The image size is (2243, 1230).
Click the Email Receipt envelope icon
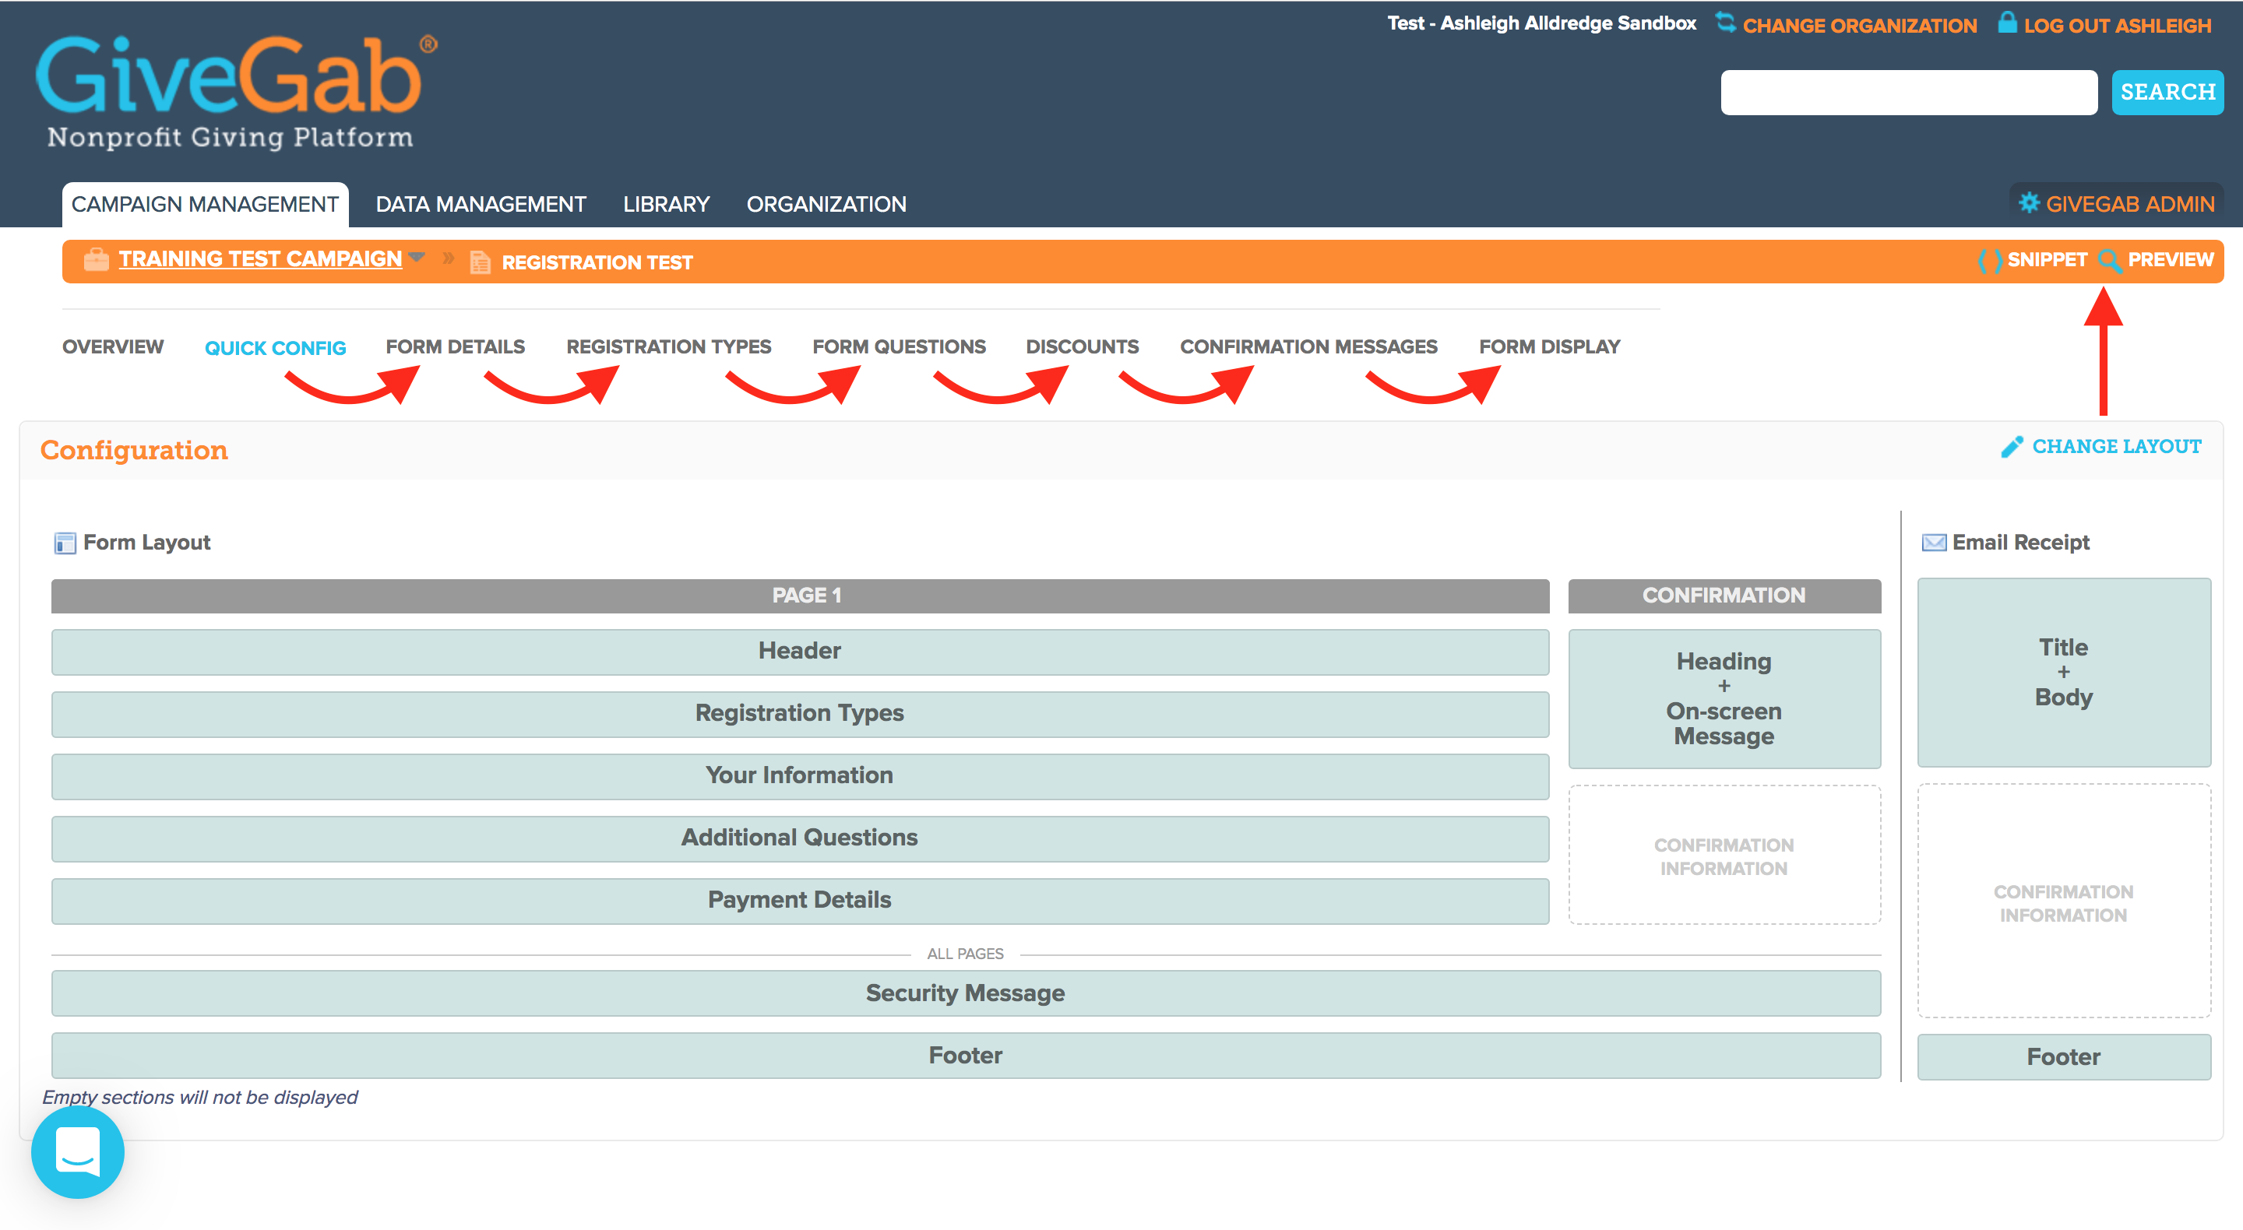(1933, 543)
